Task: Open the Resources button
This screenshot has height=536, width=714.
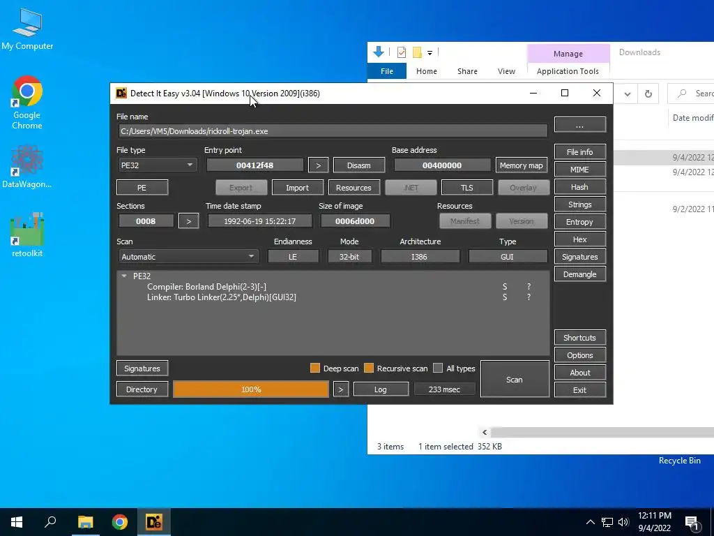Action: pyautogui.click(x=354, y=187)
